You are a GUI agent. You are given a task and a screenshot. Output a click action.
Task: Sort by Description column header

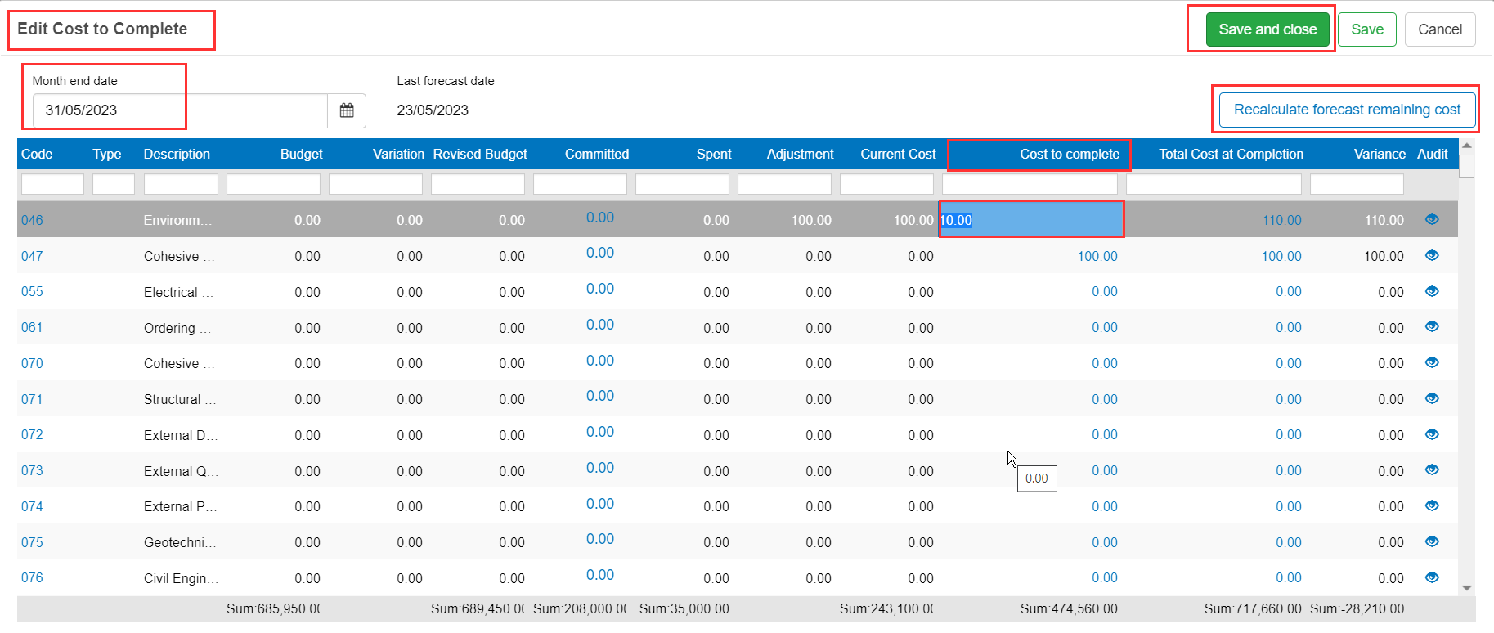point(177,154)
